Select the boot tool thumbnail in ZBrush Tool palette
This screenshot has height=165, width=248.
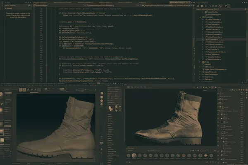(110, 108)
